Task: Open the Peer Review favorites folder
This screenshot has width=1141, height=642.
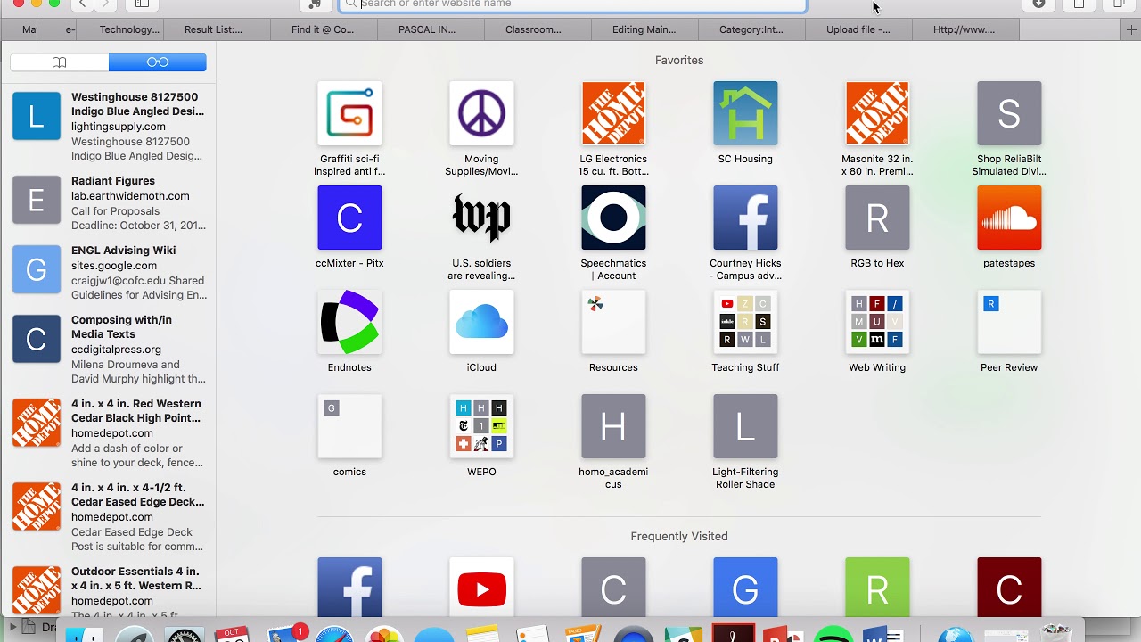Action: click(x=1009, y=322)
